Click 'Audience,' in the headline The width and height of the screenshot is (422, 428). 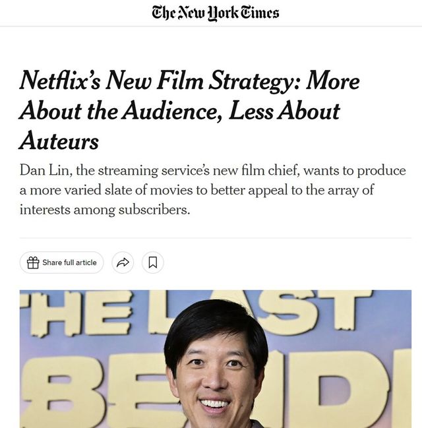pos(172,111)
